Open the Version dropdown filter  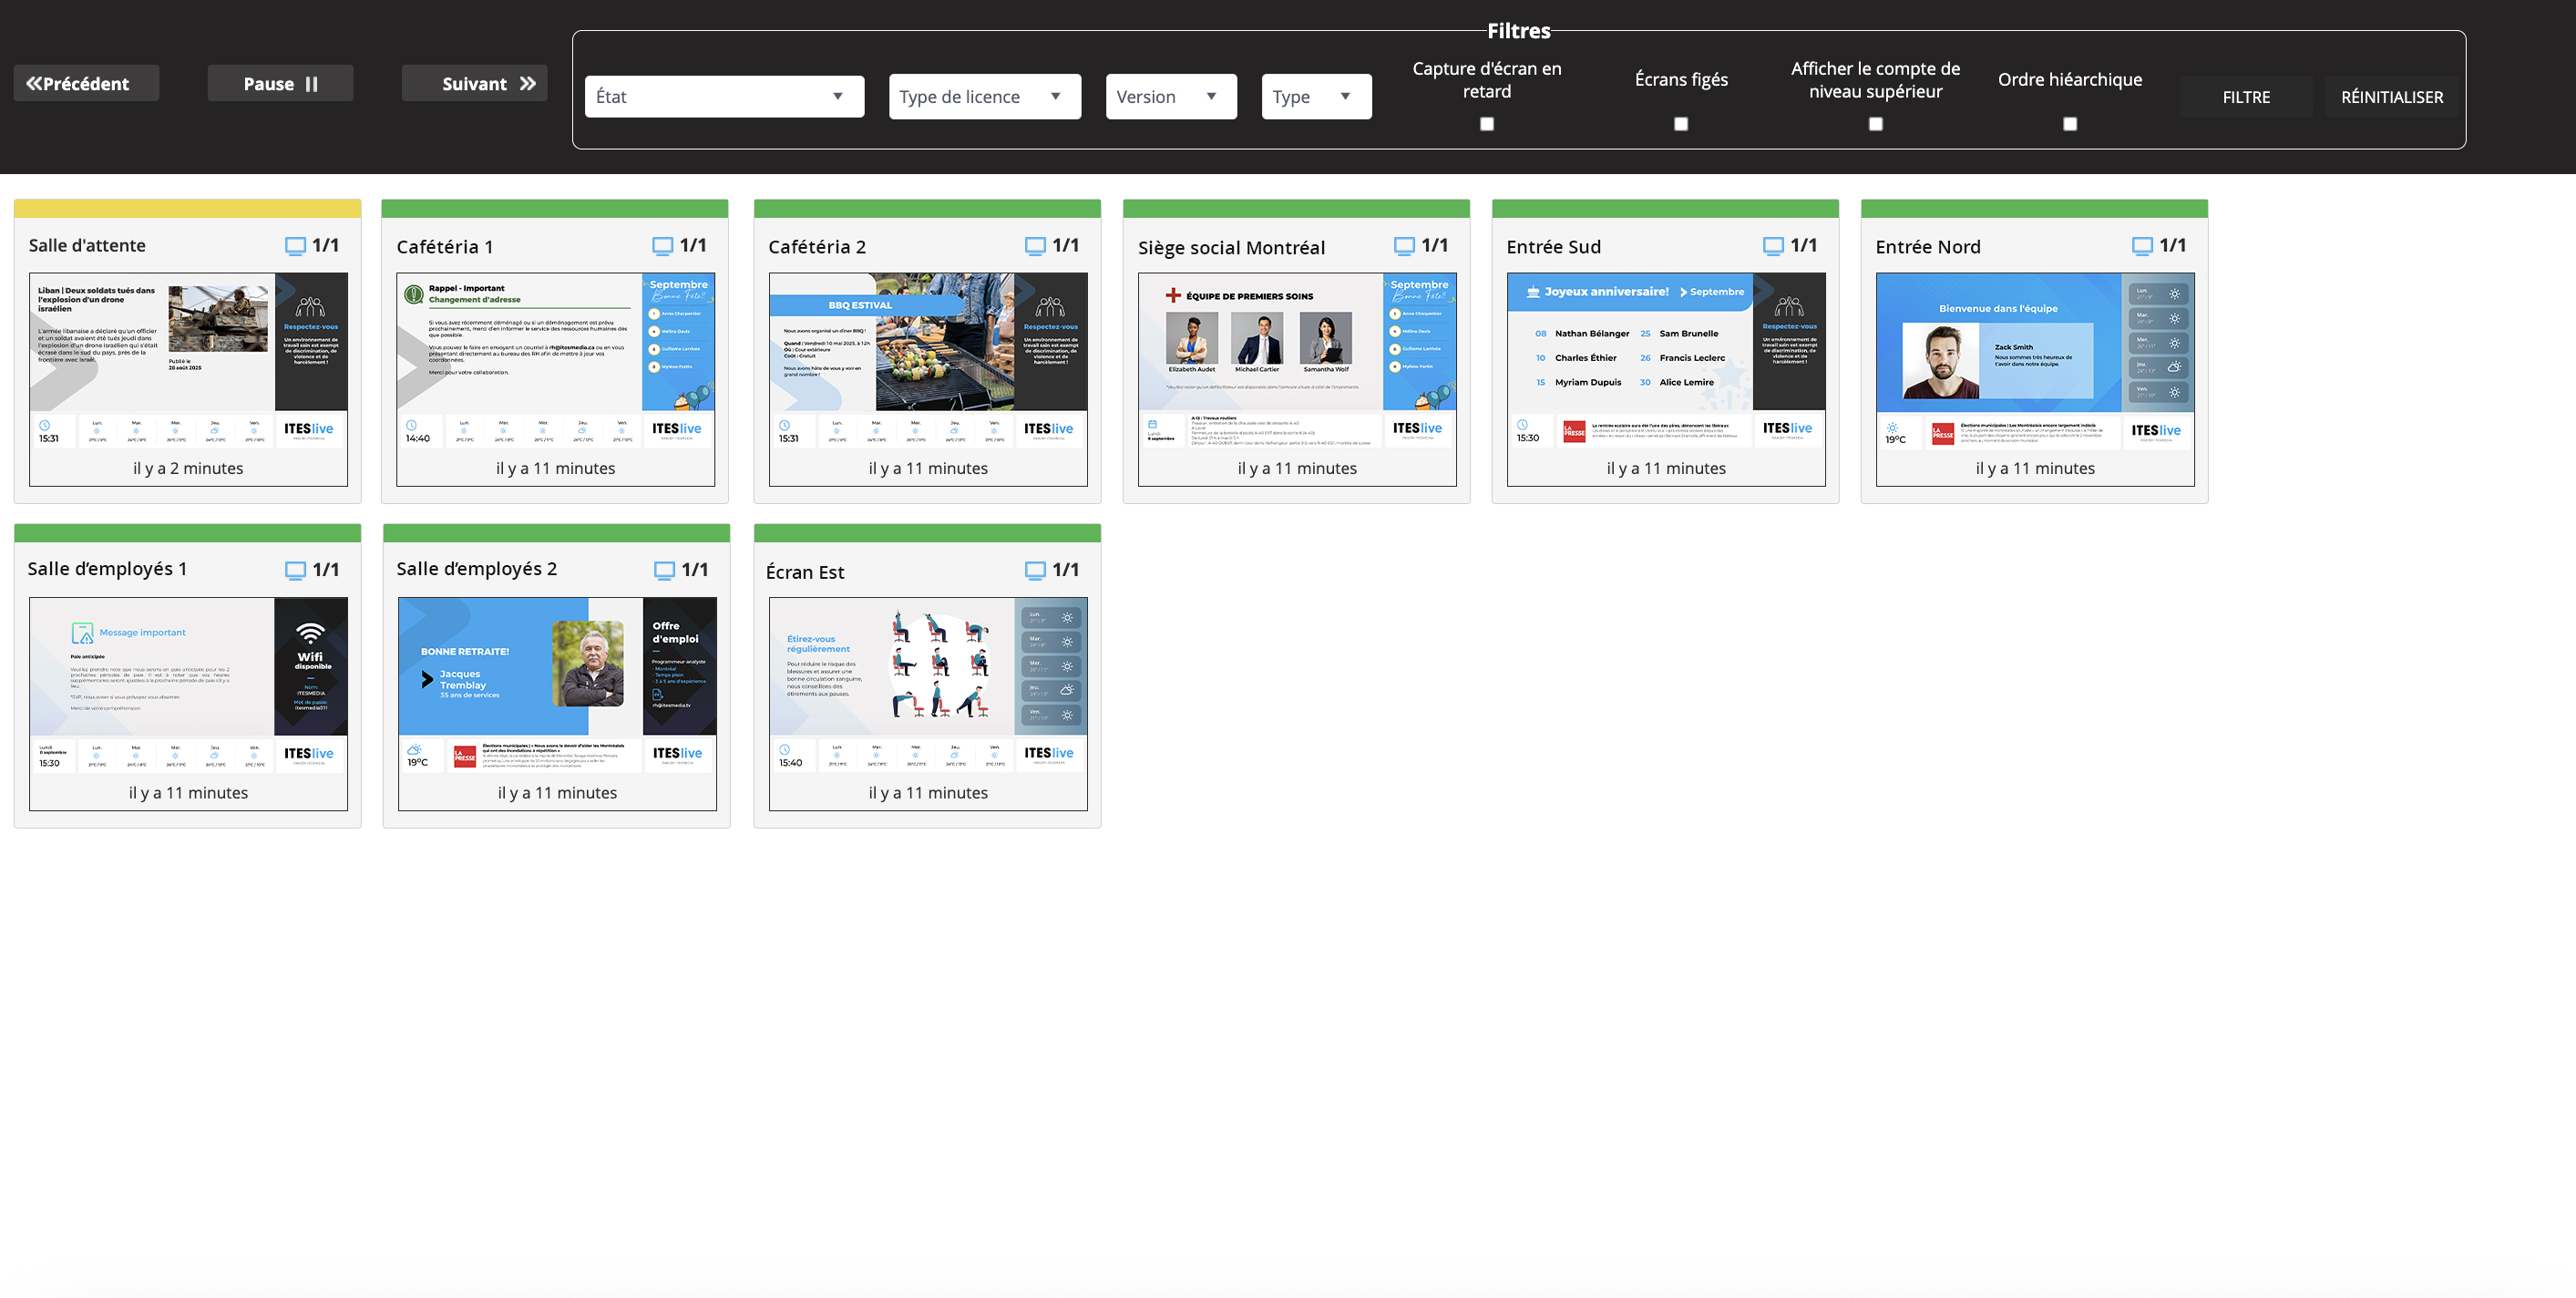tap(1170, 97)
